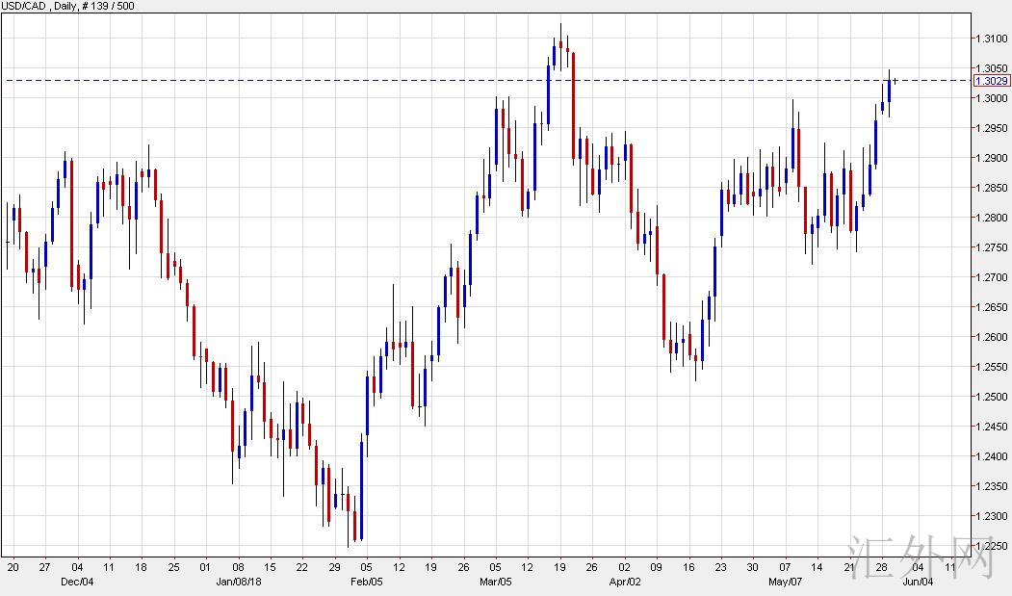Viewport: 1012px width, 596px height.
Task: Select the Apr/02 month label
Action: tap(625, 582)
